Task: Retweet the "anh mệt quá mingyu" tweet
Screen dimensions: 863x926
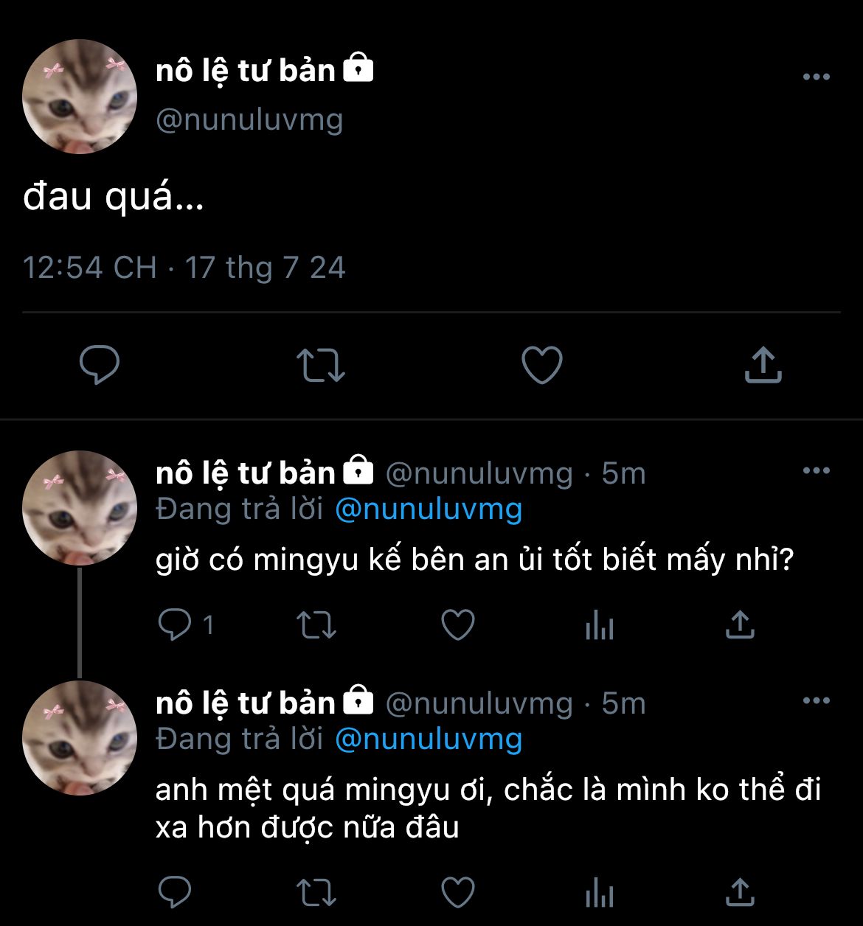Action: [x=316, y=892]
